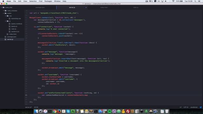Switch to the server.js tab

(72, 8)
